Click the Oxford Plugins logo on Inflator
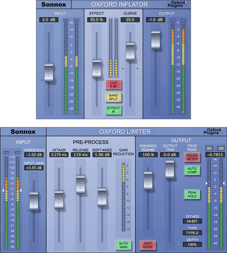 (177, 4)
